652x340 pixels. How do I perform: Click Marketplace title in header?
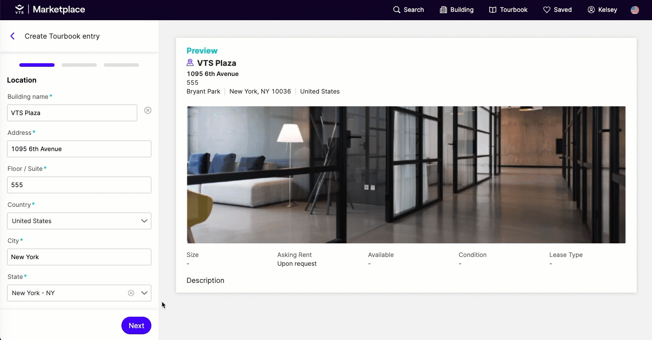(x=59, y=9)
